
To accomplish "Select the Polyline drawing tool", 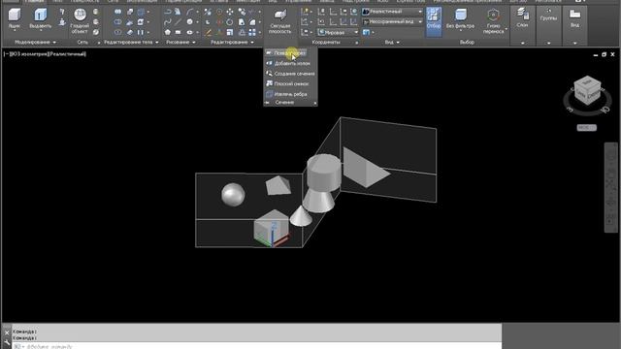I will click(x=168, y=12).
